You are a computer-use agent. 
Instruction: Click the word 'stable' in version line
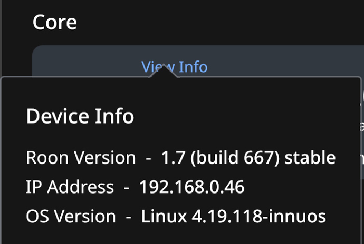point(310,158)
